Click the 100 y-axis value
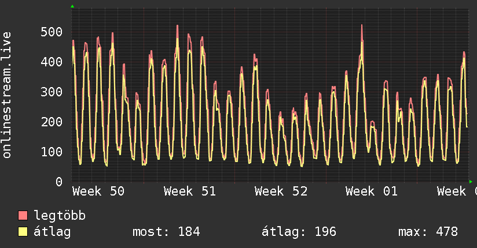 (52, 152)
